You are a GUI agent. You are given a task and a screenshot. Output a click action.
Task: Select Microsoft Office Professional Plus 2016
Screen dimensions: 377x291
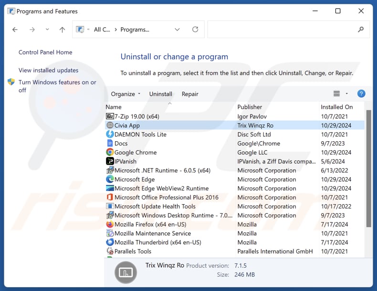167,197
